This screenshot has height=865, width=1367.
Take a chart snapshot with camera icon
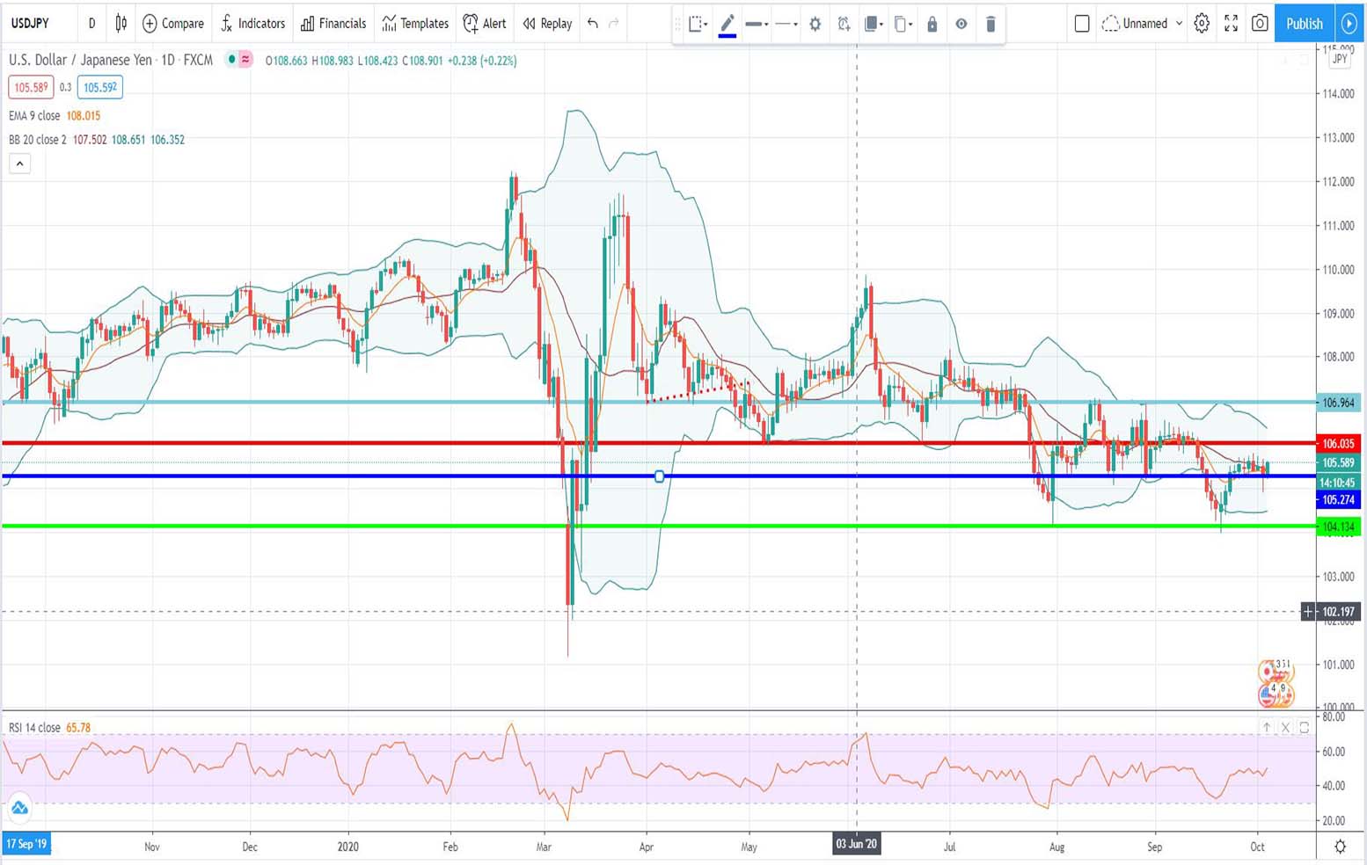tap(1260, 24)
